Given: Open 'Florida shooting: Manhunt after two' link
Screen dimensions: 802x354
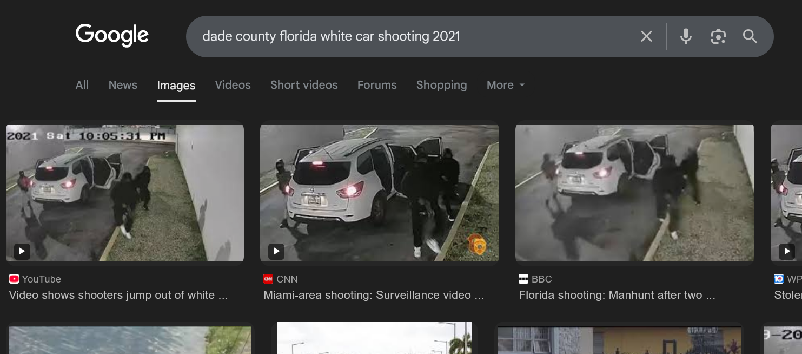Looking at the screenshot, I should point(617,295).
